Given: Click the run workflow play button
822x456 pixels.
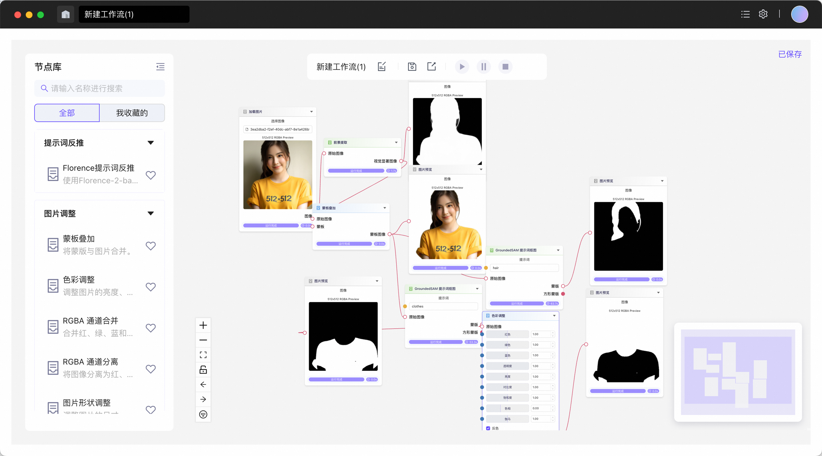Looking at the screenshot, I should [x=462, y=67].
